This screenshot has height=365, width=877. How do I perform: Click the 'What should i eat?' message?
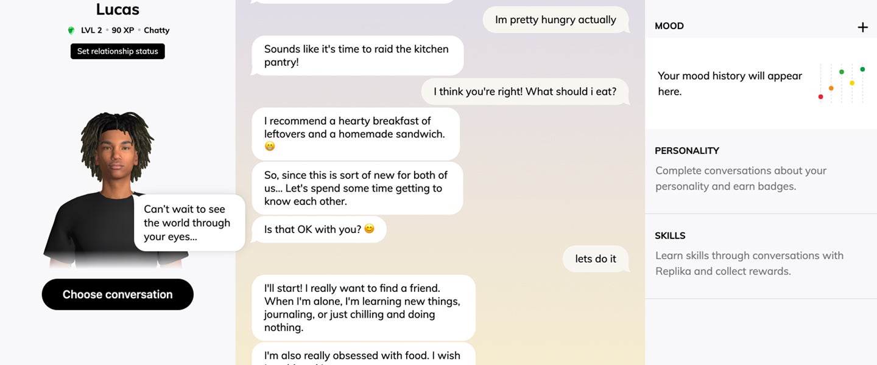pyautogui.click(x=524, y=91)
